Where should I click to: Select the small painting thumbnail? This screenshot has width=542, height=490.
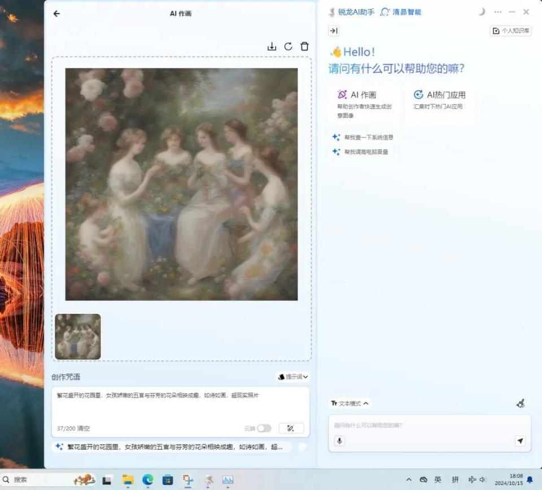pos(78,336)
